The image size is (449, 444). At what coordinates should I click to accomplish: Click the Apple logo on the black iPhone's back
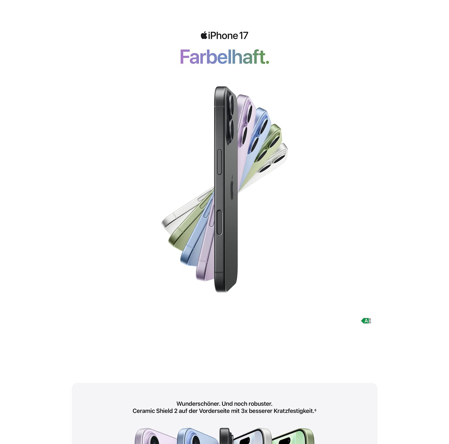coord(232,187)
